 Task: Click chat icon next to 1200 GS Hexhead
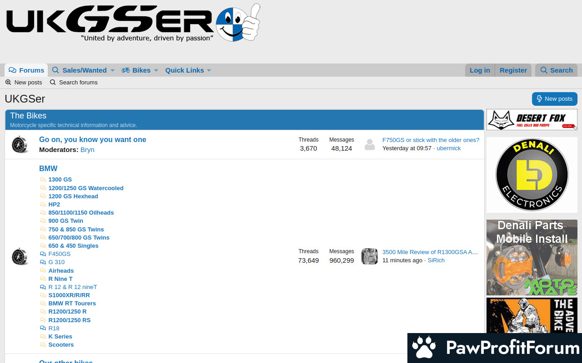click(43, 196)
